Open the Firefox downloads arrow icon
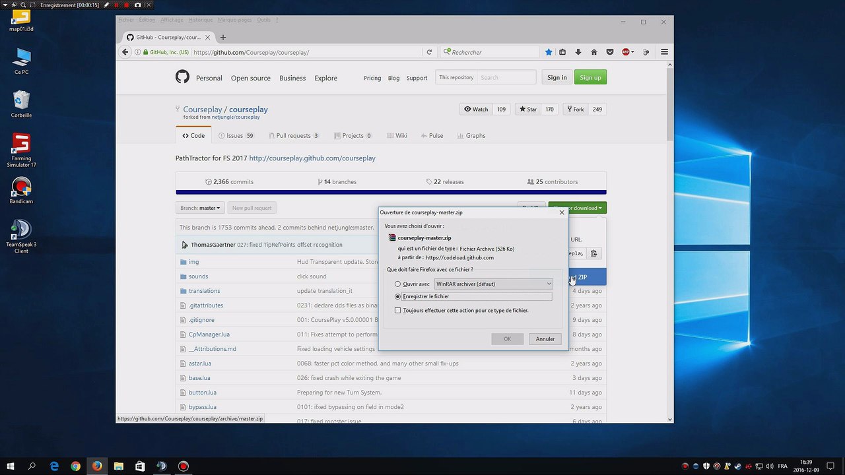Image resolution: width=845 pixels, height=475 pixels. point(578,52)
